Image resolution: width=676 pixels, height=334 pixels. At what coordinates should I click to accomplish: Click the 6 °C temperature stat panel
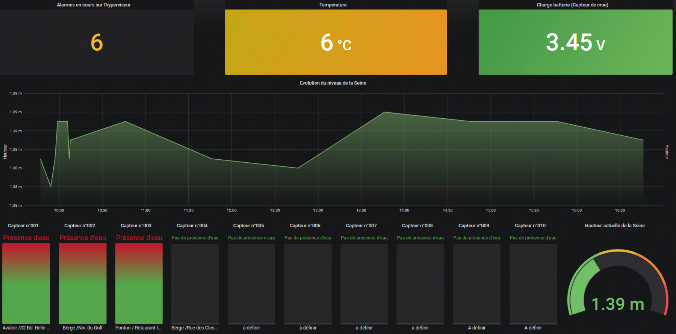pos(336,42)
